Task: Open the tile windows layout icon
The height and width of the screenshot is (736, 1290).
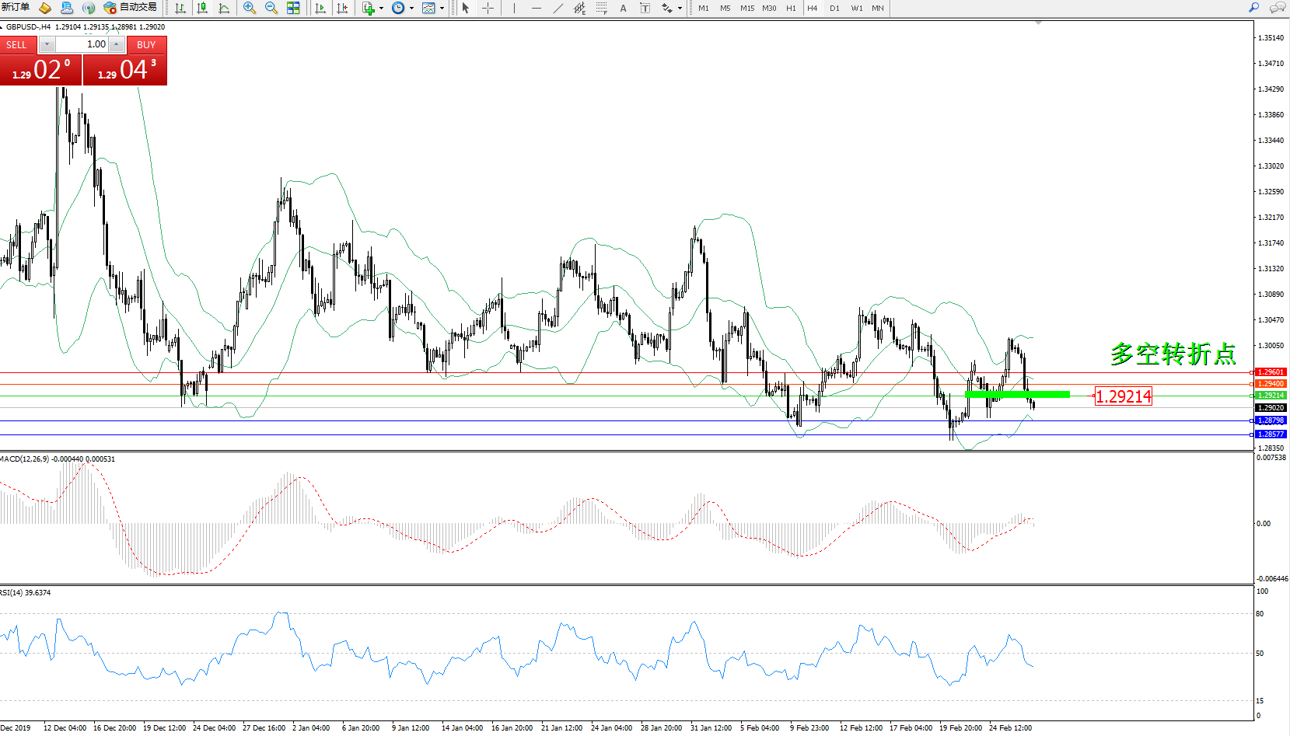Action: point(293,8)
